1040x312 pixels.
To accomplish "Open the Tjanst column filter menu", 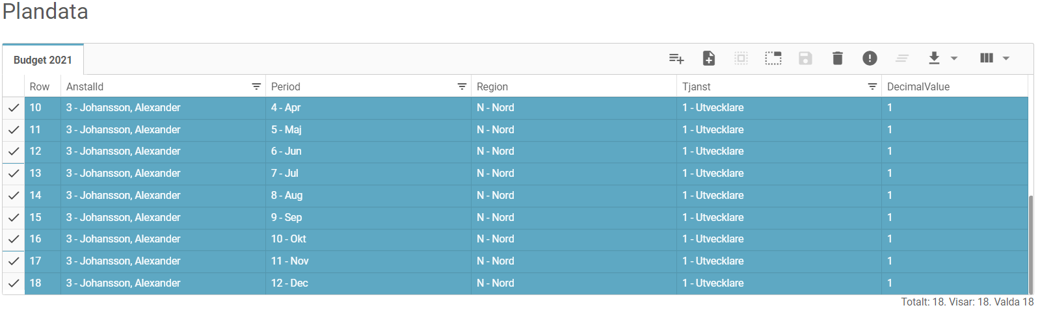I will (872, 86).
